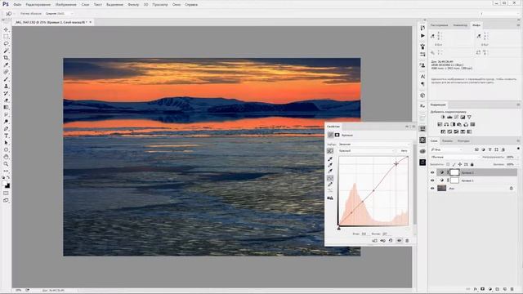This screenshot has height=294, width=523.
Task: Add a Curves adjustment from Adjustments panel
Action: click(x=456, y=117)
